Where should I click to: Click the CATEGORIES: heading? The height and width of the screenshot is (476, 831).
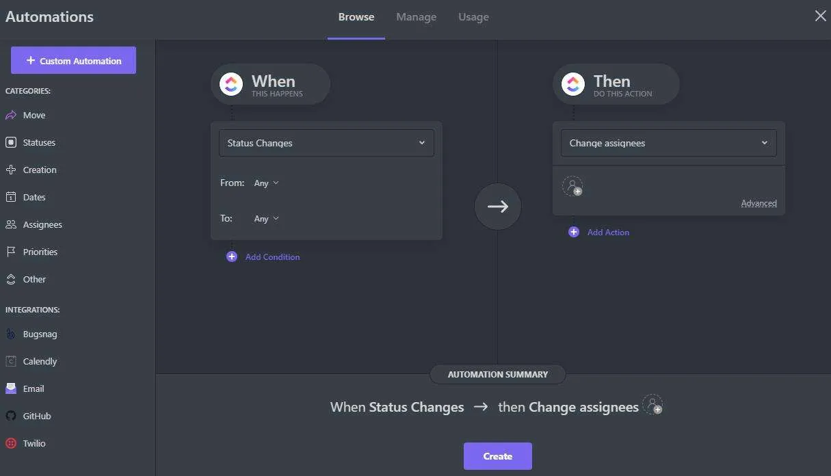tap(28, 91)
